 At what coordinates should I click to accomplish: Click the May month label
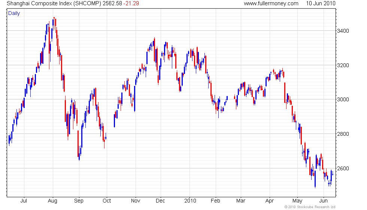tap(297, 201)
